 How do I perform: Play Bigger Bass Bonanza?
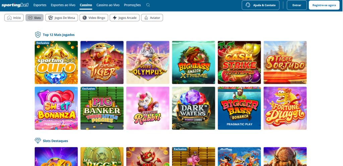(x=239, y=108)
